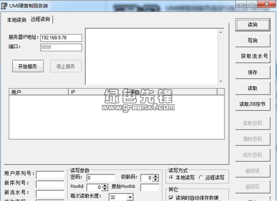
Task: Click the 写狗 button
Action: 252,41
